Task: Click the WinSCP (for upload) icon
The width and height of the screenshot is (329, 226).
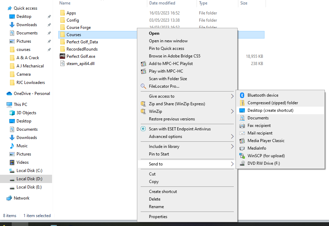Action: pos(242,156)
